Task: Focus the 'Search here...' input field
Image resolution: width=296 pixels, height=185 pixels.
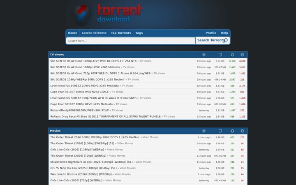Action: (x=131, y=41)
